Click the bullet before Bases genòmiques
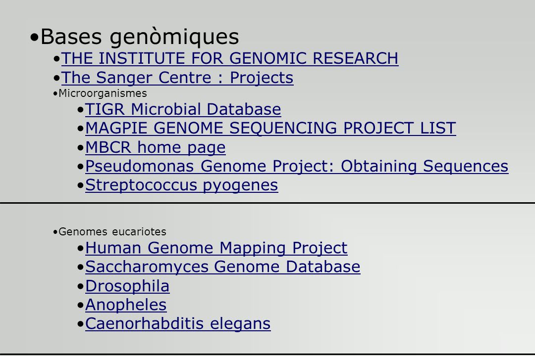 (34, 38)
